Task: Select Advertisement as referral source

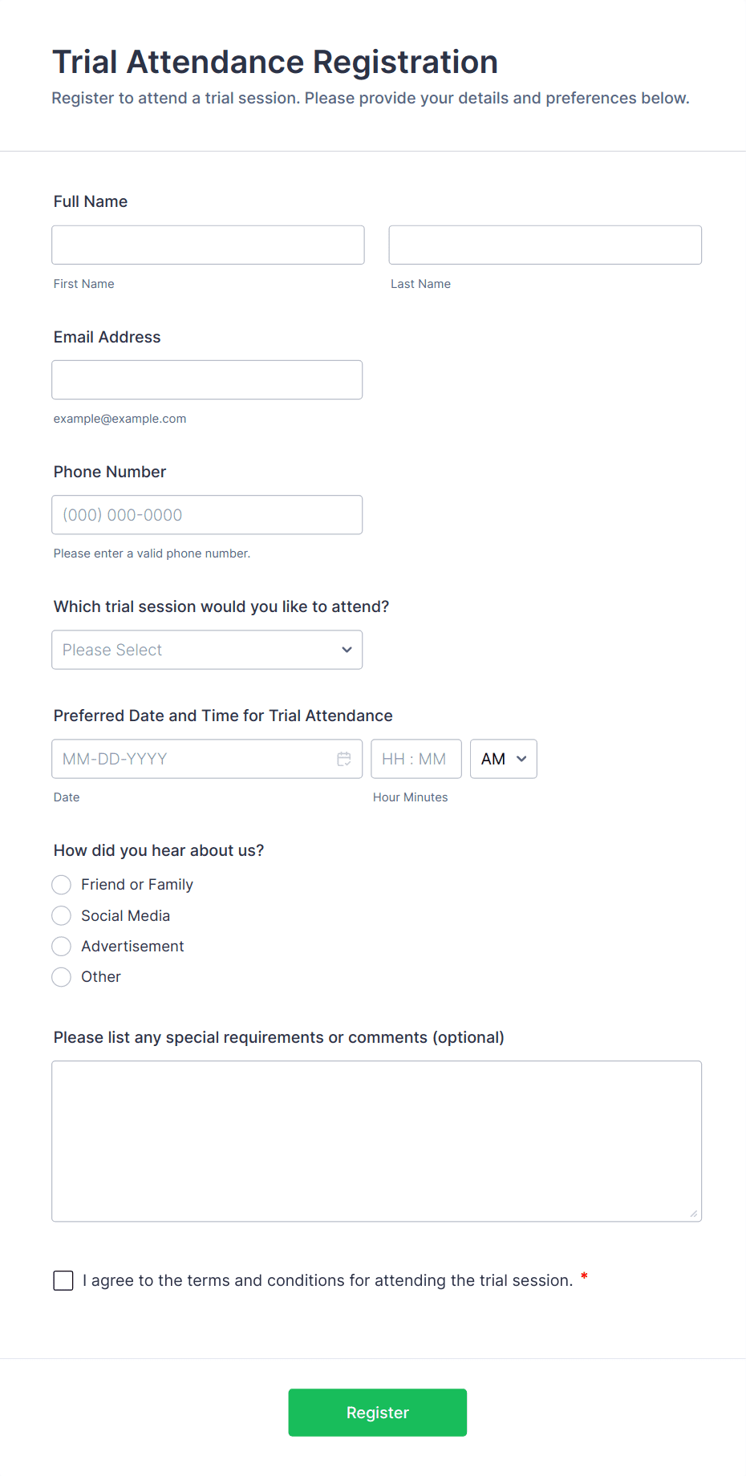Action: (62, 947)
